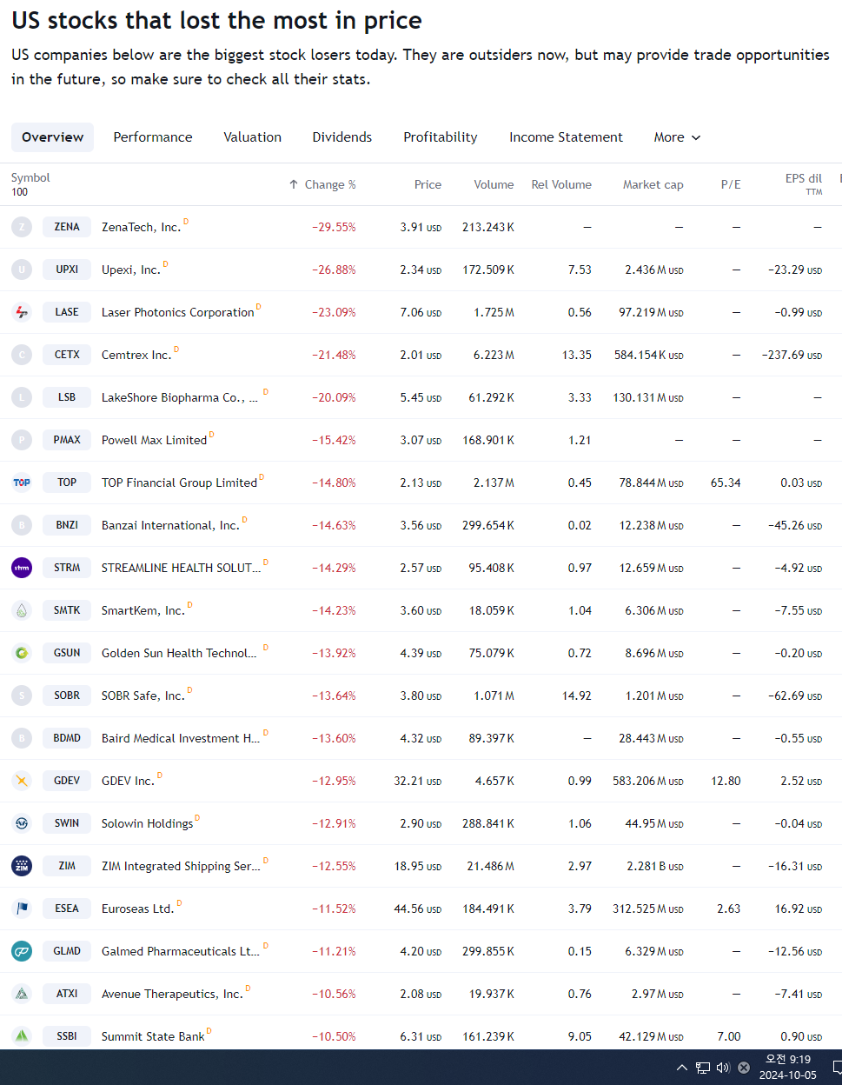Sort by the P/E column header
Viewport: 842px width, 1085px height.
(x=731, y=184)
